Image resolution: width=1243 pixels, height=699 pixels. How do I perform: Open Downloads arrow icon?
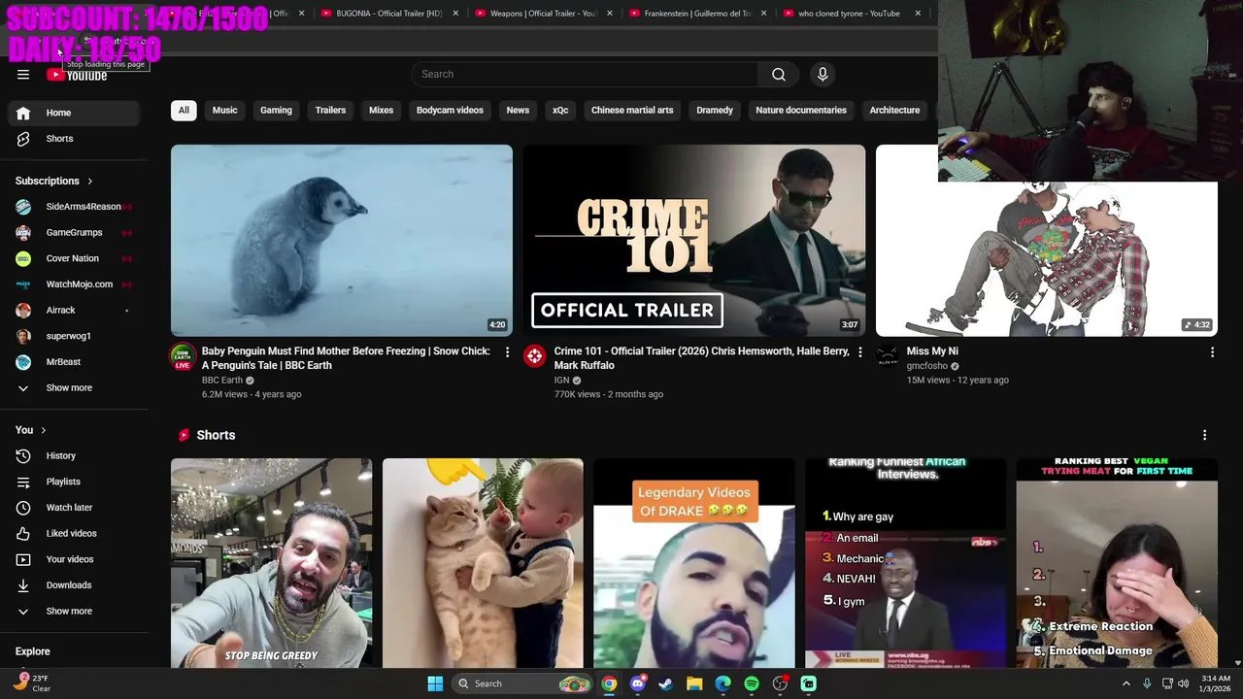[23, 585]
